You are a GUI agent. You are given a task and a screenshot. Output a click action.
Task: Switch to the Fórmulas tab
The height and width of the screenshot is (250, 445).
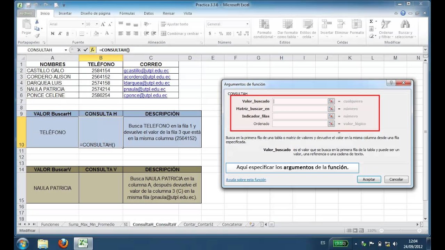coord(127,14)
